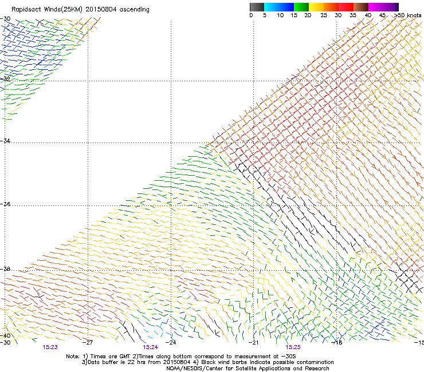Click the -34 latitude axis label
The width and height of the screenshot is (424, 372).
click(x=5, y=141)
